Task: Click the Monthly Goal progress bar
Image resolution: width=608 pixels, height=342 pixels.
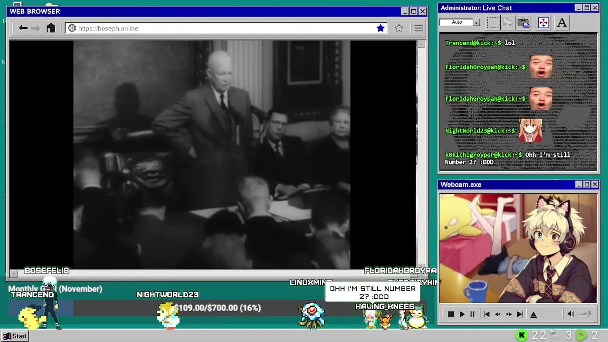Action: click(217, 308)
